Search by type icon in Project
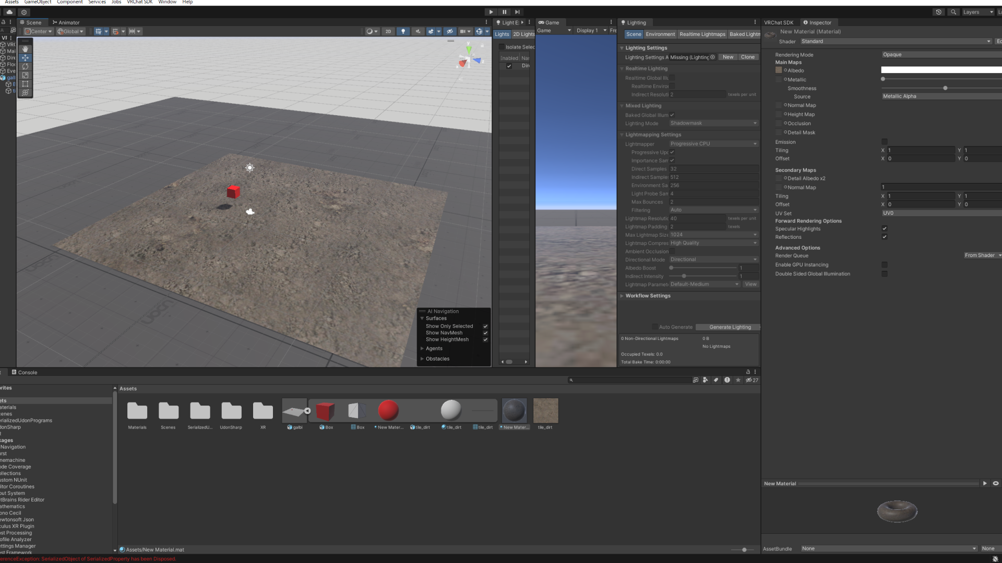 pyautogui.click(x=706, y=380)
